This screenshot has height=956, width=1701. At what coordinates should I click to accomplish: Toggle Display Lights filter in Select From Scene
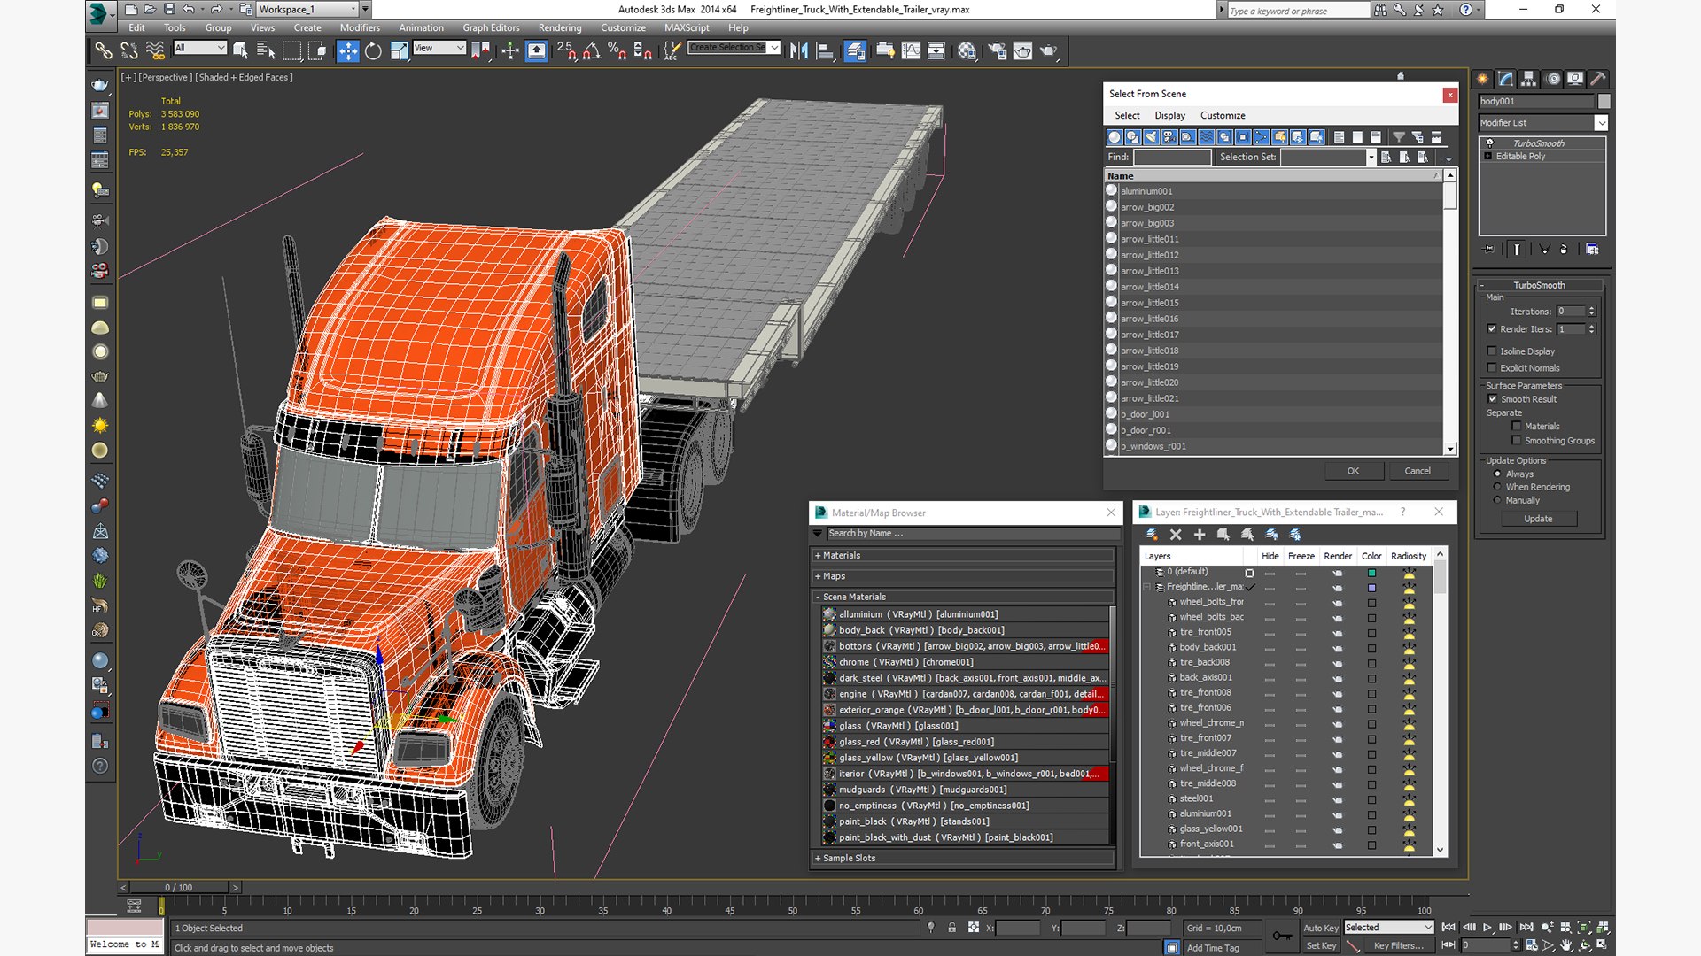[x=1151, y=137]
